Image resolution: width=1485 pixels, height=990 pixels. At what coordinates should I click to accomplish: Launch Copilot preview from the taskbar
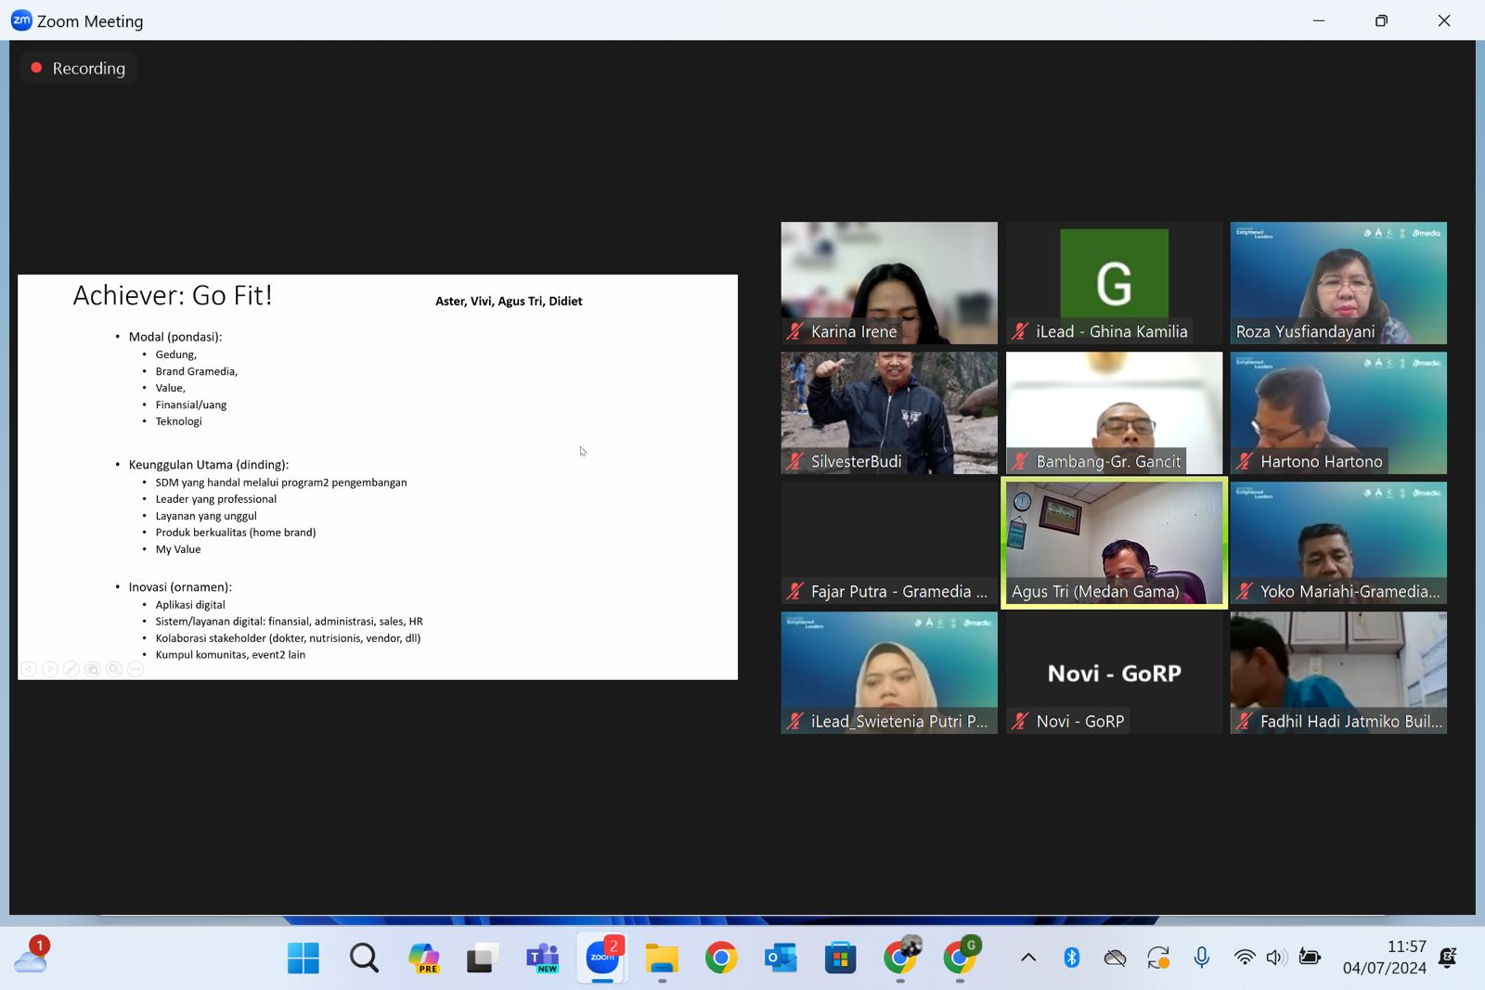click(x=423, y=958)
